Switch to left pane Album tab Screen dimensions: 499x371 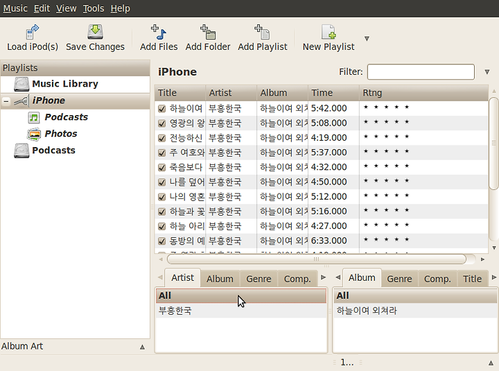220,279
